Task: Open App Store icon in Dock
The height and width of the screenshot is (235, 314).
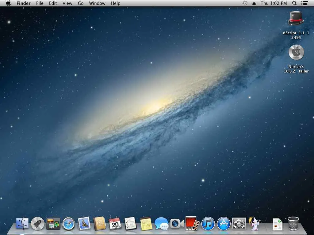Action: 224,224
